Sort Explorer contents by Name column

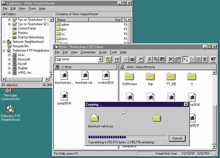tap(72, 20)
